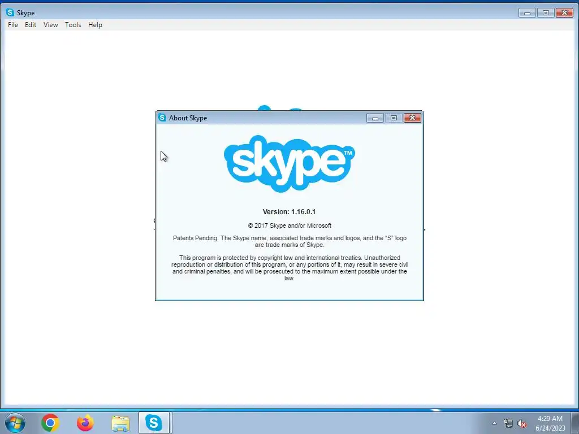This screenshot has height=434, width=579.
Task: Click the Show desktop strip on taskbar
Action: click(x=575, y=423)
